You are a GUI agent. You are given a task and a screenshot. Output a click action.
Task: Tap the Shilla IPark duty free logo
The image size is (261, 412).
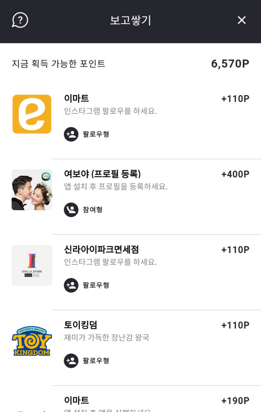point(32,265)
